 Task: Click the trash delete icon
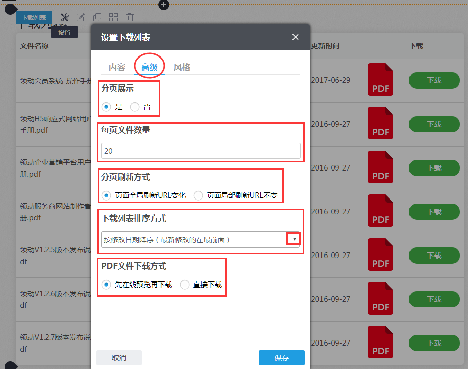click(129, 17)
